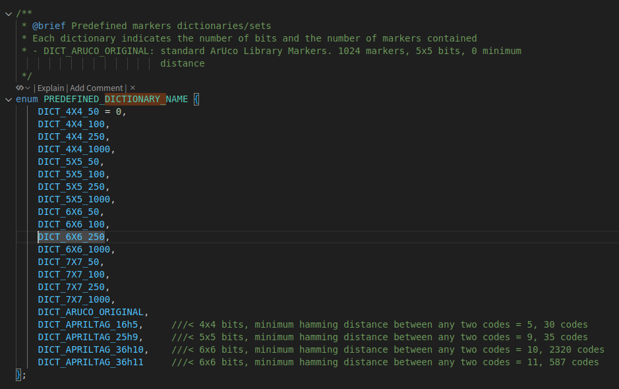Click the highlighted DICT_6X6_250 entry
This screenshot has height=389, width=619.
71,237
